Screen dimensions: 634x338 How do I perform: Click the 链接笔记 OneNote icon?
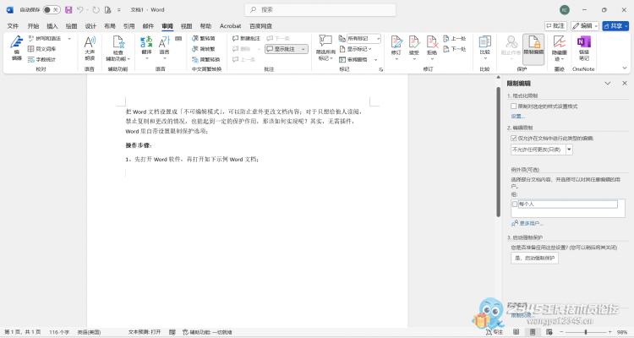click(x=583, y=47)
